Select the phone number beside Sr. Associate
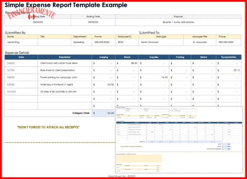 [x=228, y=42]
